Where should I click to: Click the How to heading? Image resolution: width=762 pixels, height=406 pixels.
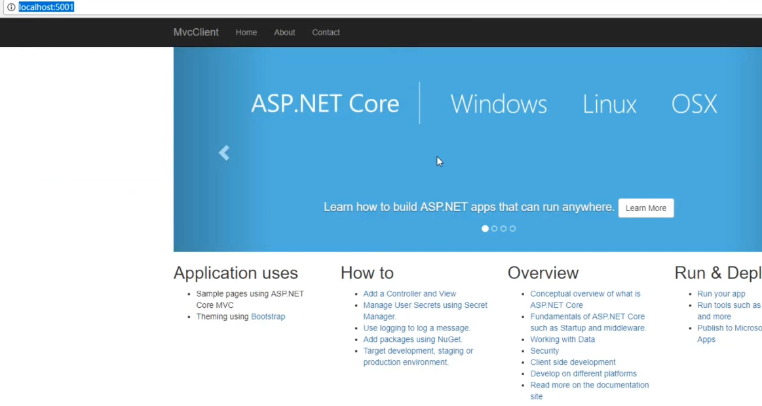[x=367, y=273]
